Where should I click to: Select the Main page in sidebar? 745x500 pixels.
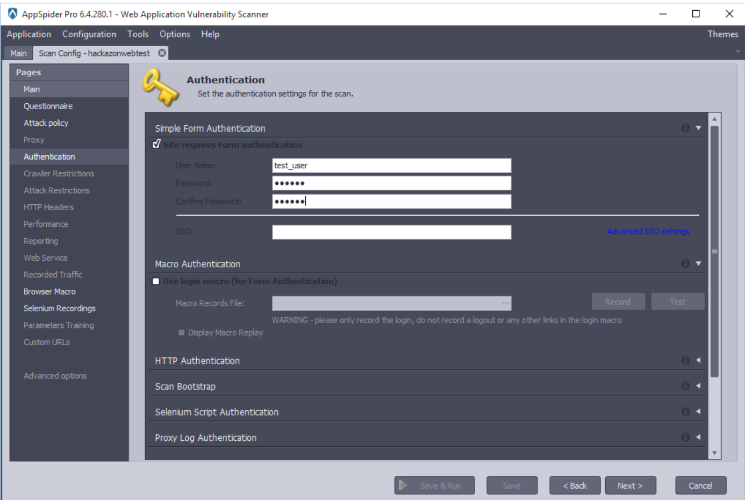[x=69, y=89]
